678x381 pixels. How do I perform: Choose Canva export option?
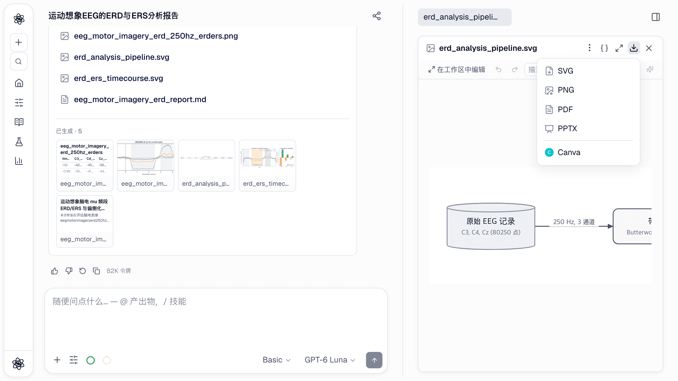click(x=588, y=152)
